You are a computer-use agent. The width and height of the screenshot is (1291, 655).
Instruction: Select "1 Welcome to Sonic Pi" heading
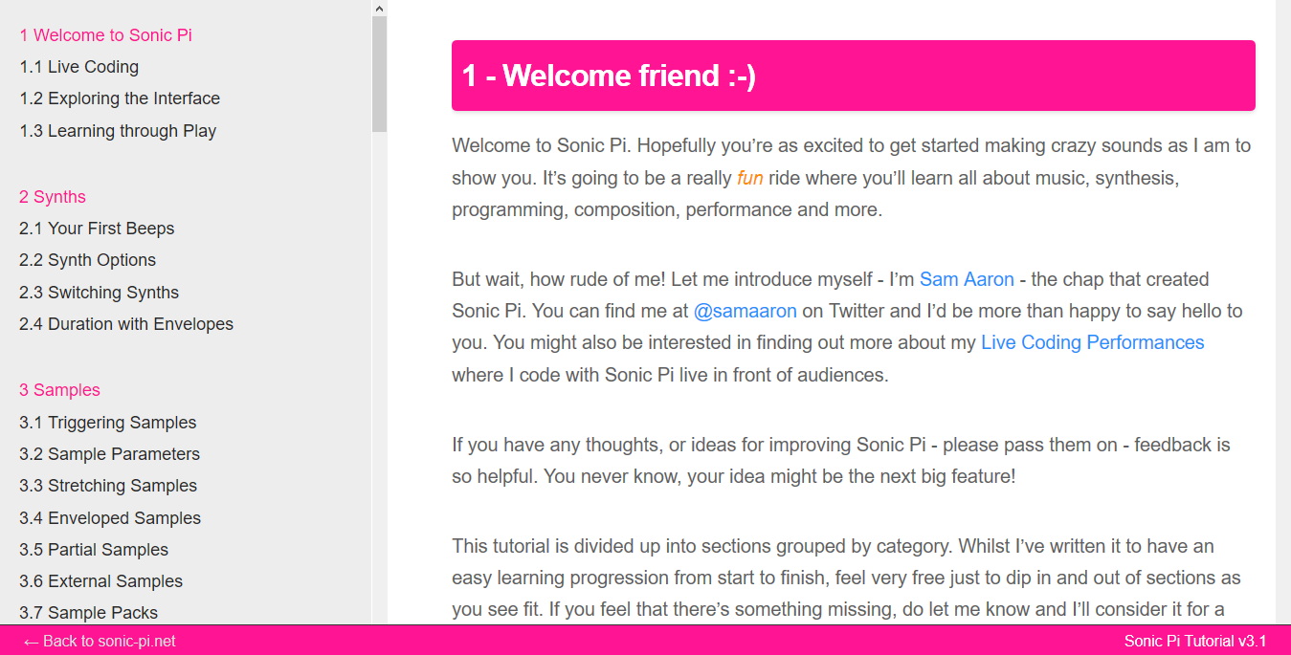pyautogui.click(x=105, y=34)
